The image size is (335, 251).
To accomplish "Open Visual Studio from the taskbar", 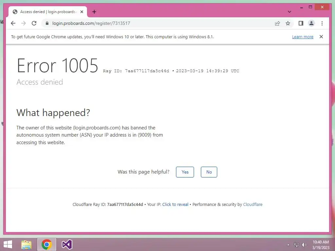I will pos(67,244).
